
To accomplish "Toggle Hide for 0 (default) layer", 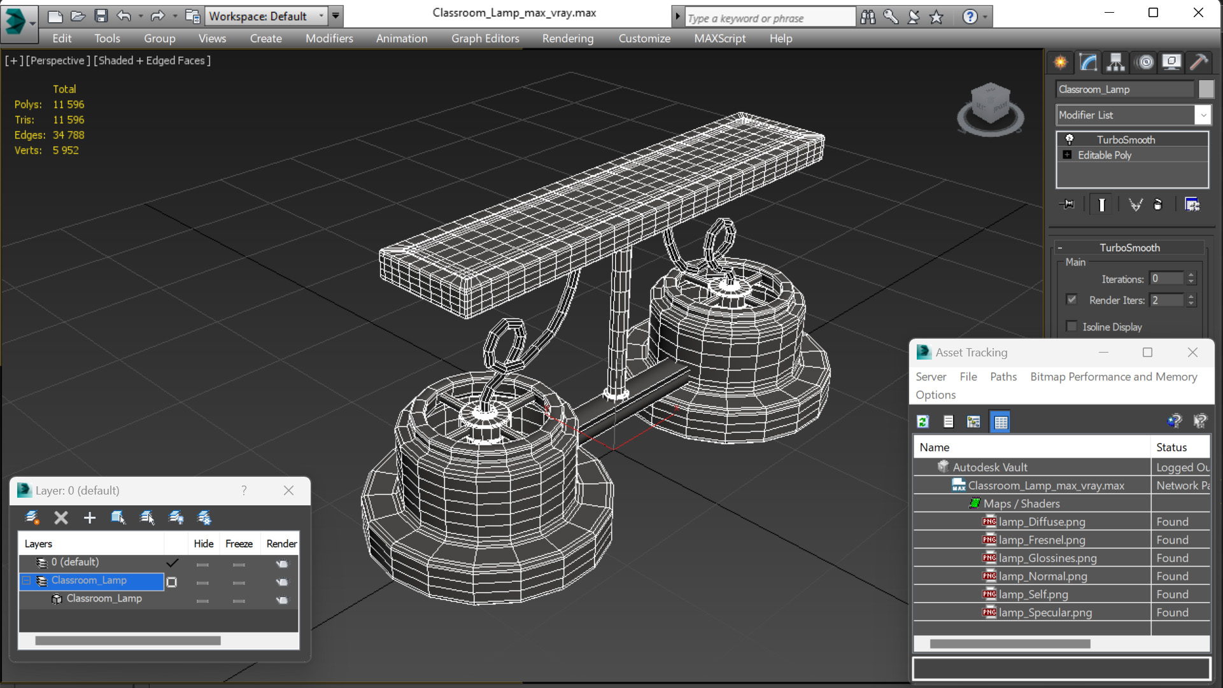I will pos(202,565).
